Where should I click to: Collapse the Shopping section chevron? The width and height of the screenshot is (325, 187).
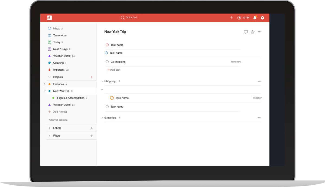(102, 81)
